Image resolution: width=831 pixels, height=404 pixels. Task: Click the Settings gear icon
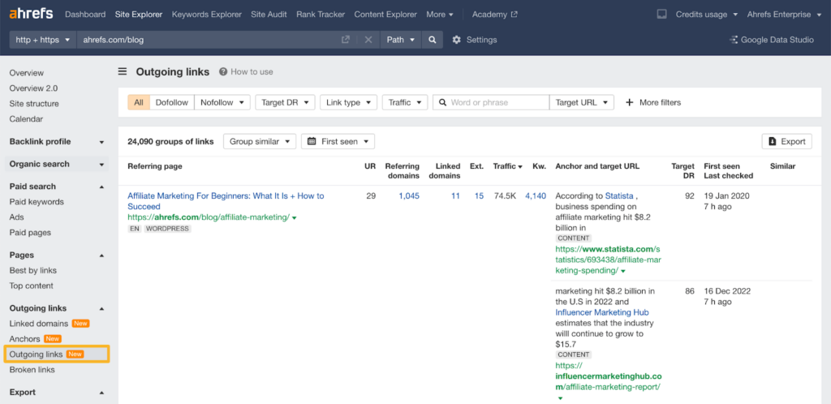click(x=457, y=40)
